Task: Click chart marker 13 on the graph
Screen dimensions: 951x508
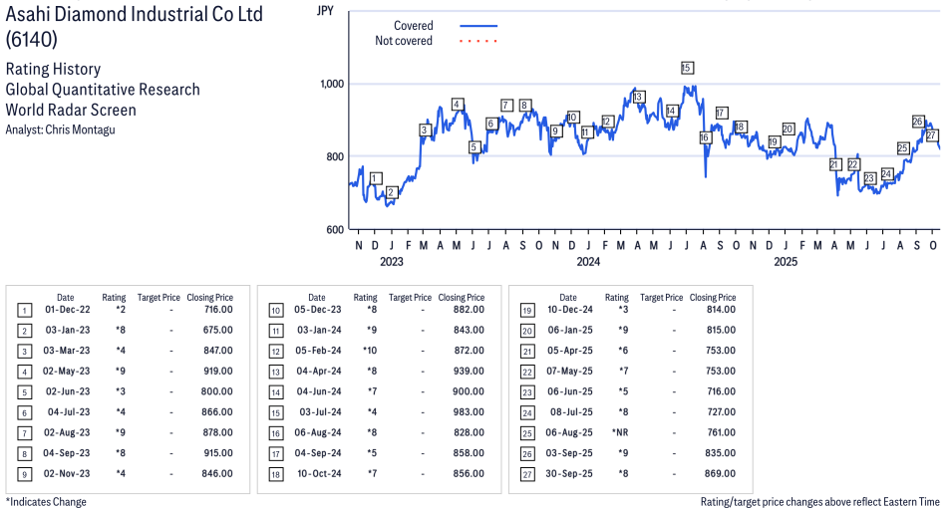Action: (638, 97)
